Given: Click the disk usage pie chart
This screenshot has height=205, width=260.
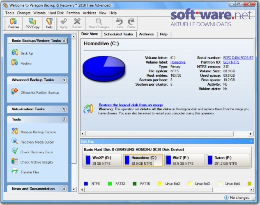Looking at the screenshot, I should (x=104, y=69).
